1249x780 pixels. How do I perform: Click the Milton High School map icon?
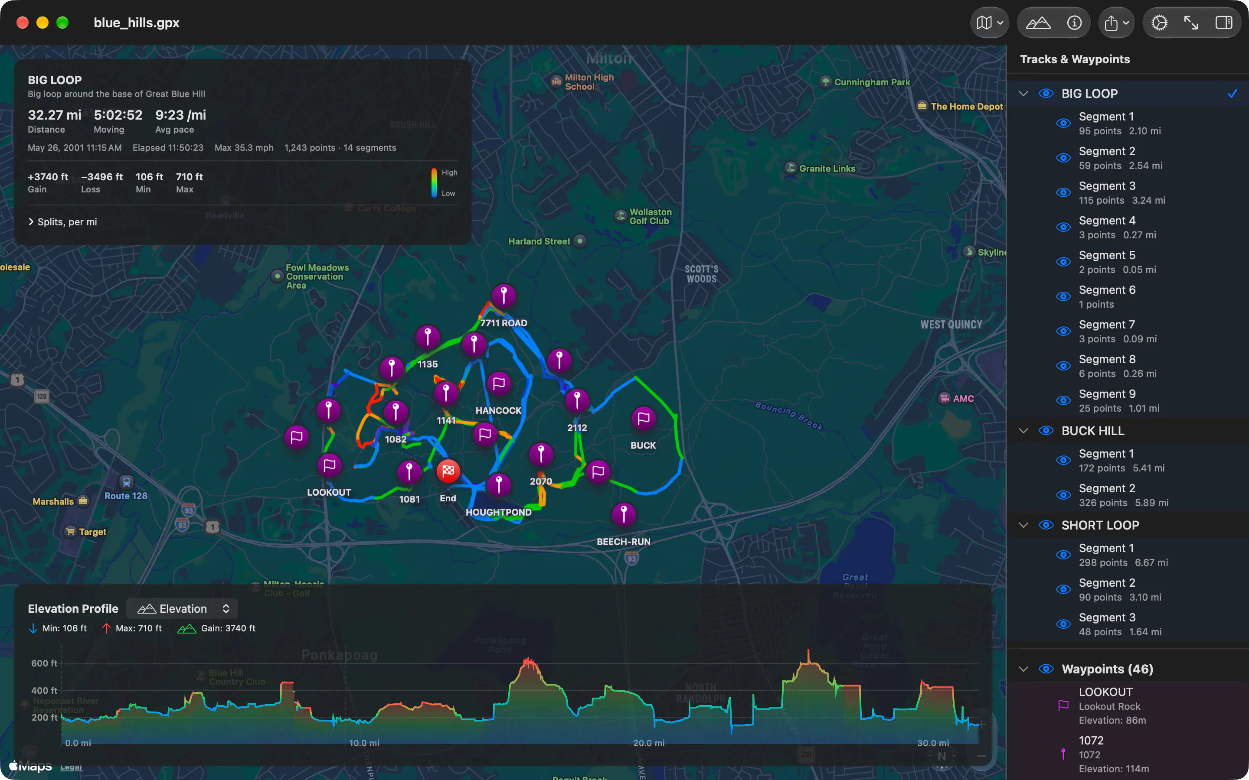[556, 81]
